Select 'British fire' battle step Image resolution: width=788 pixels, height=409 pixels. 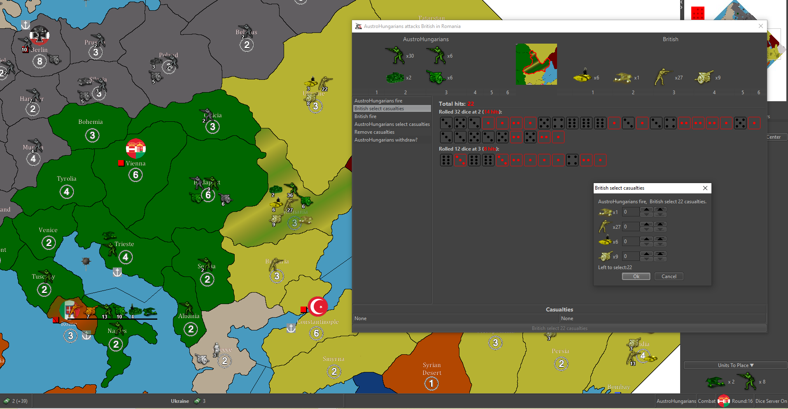point(366,116)
